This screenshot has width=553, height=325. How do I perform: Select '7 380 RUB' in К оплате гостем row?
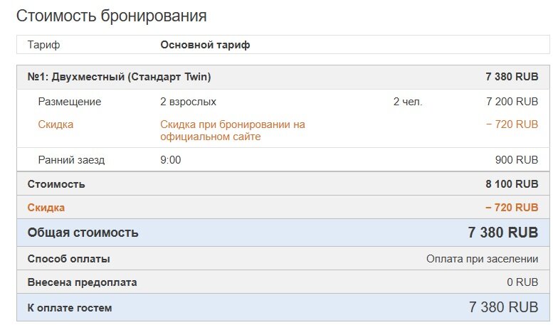pyautogui.click(x=503, y=307)
